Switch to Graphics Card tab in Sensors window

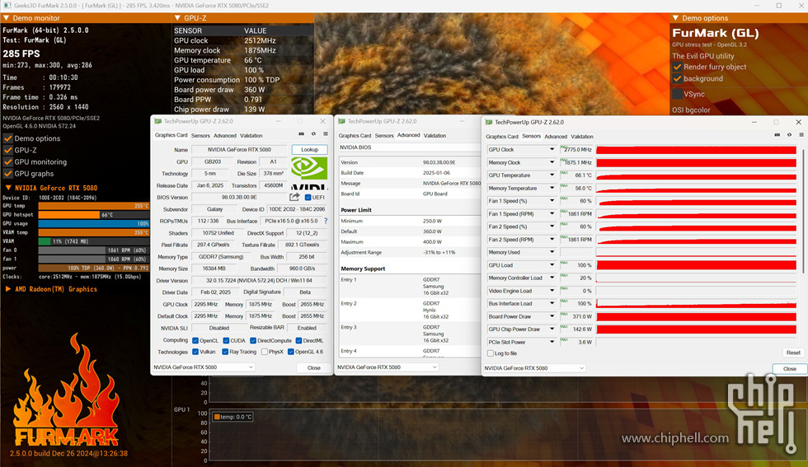point(502,137)
